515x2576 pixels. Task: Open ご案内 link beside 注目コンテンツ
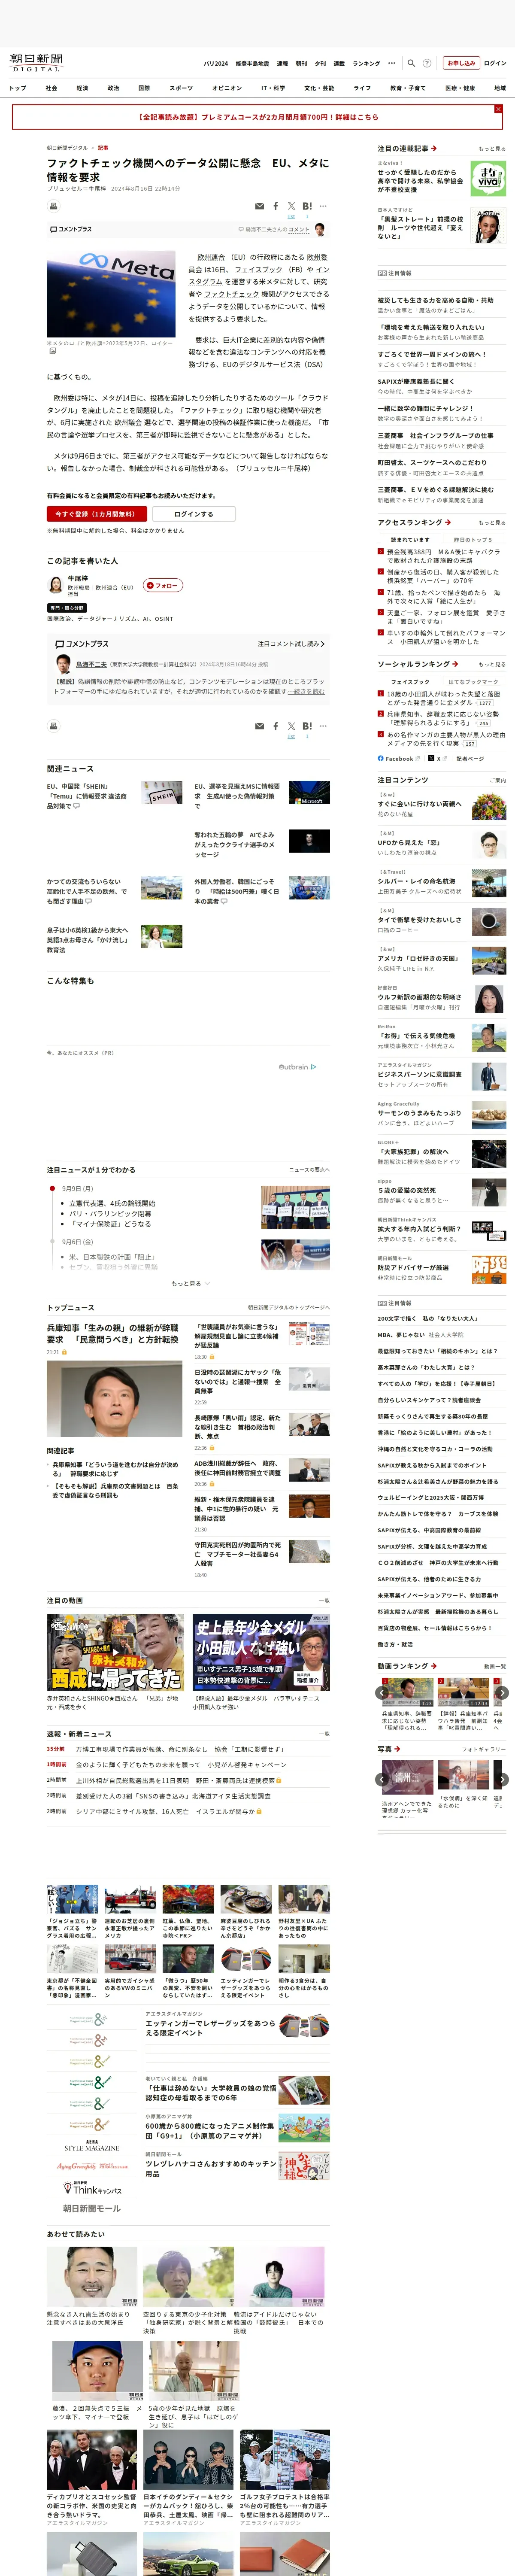498,780
